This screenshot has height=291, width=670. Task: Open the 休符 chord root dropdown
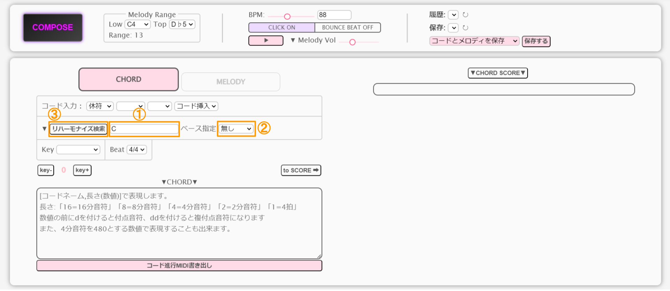[x=100, y=106]
